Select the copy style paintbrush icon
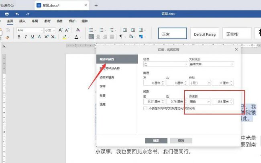 [7, 37]
